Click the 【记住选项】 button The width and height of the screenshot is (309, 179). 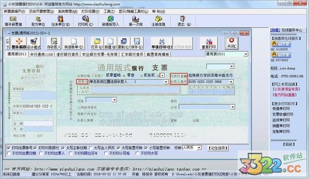click(x=218, y=148)
